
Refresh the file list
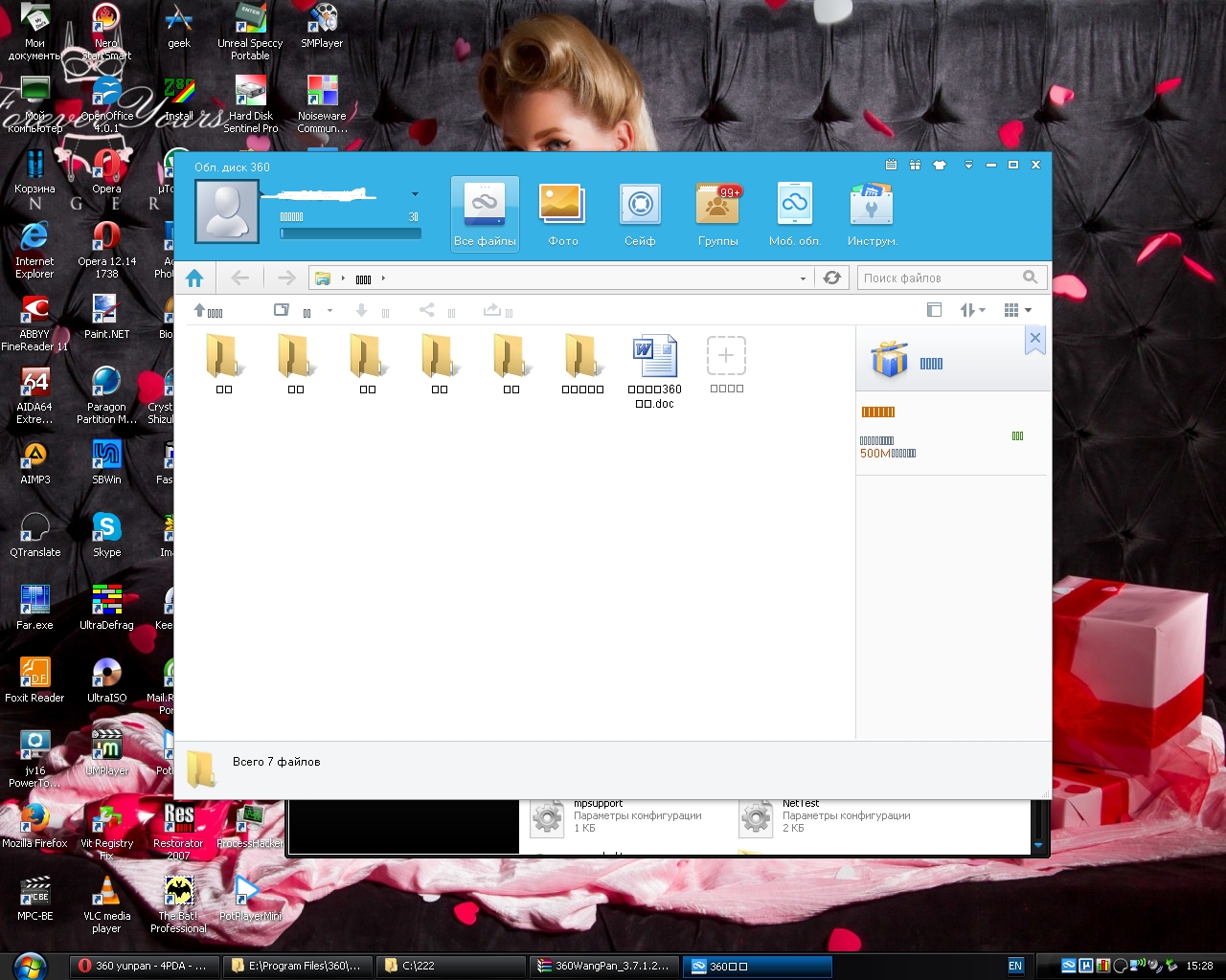[832, 278]
